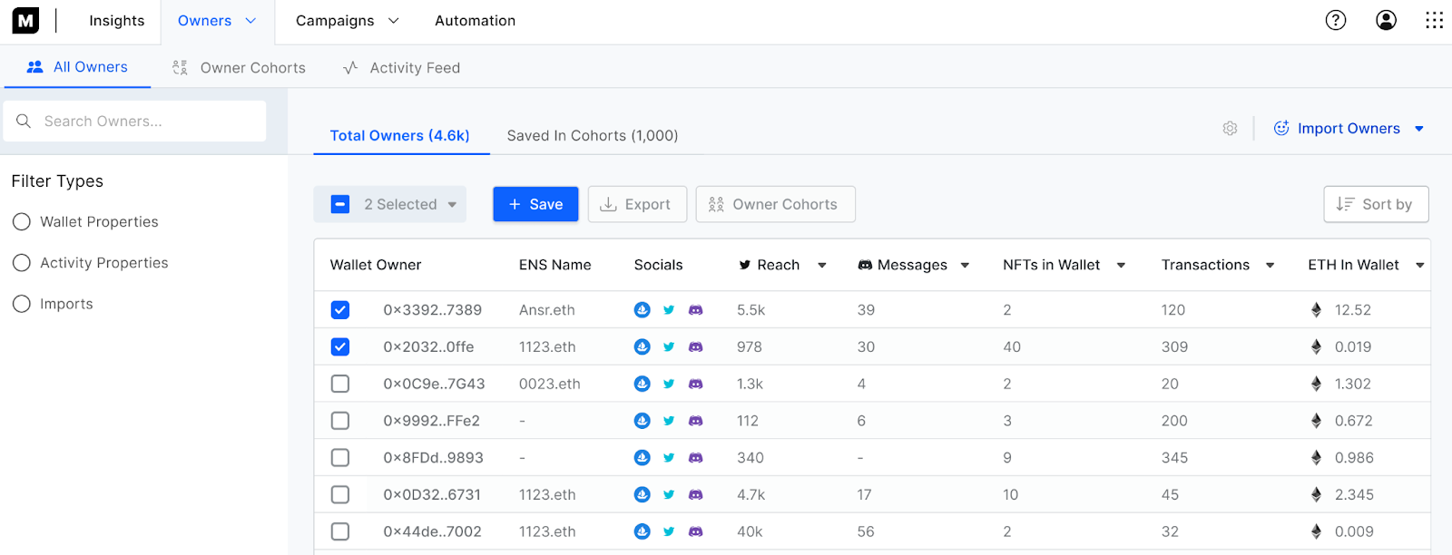Click the table settings gear icon
Image resolution: width=1452 pixels, height=555 pixels.
(x=1230, y=129)
